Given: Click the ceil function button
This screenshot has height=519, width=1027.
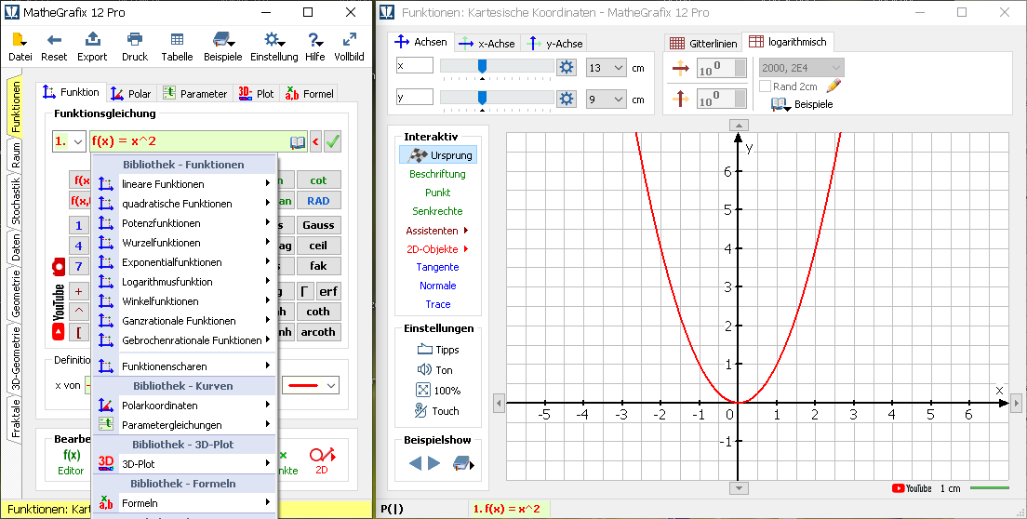Looking at the screenshot, I should (x=318, y=246).
